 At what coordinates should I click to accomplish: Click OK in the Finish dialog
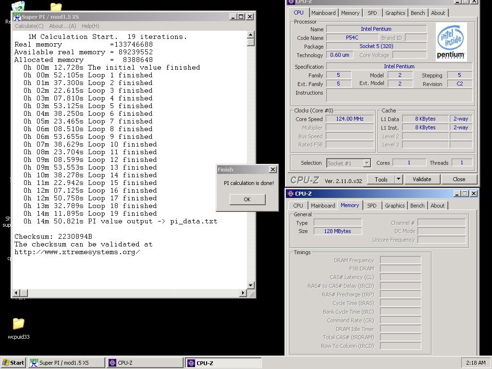pyautogui.click(x=247, y=199)
